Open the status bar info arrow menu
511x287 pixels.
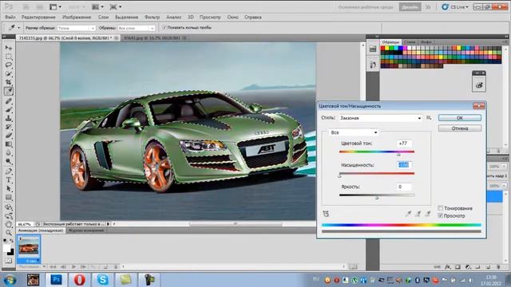(109, 224)
